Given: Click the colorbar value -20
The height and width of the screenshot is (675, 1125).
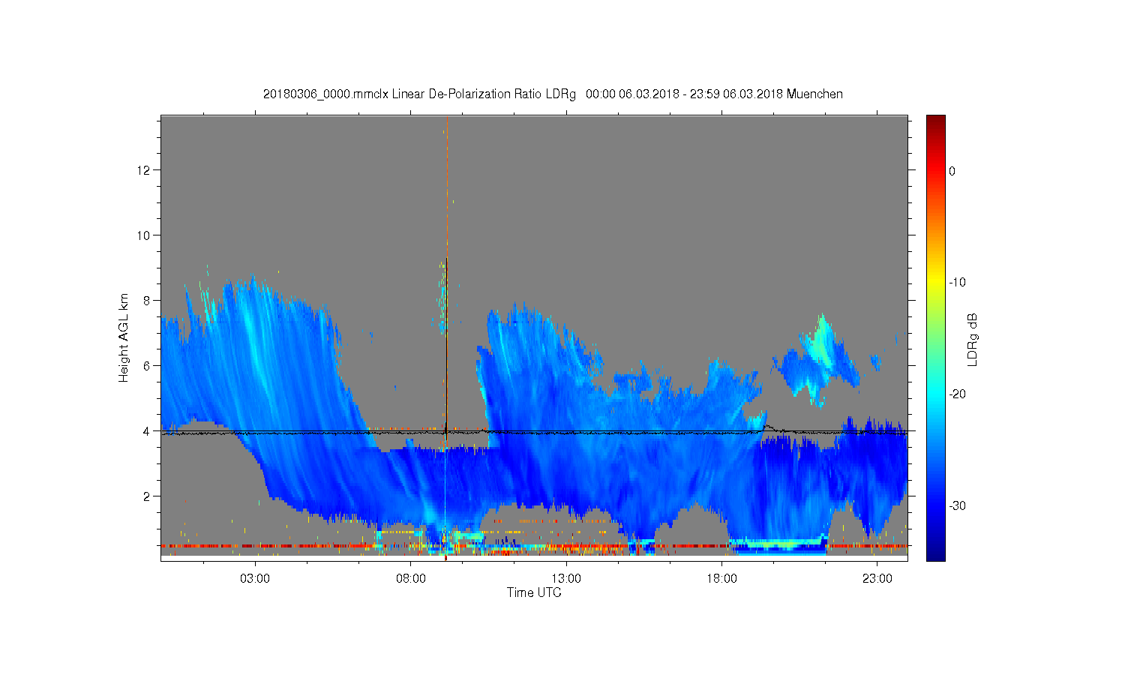Looking at the screenshot, I should pos(957,394).
